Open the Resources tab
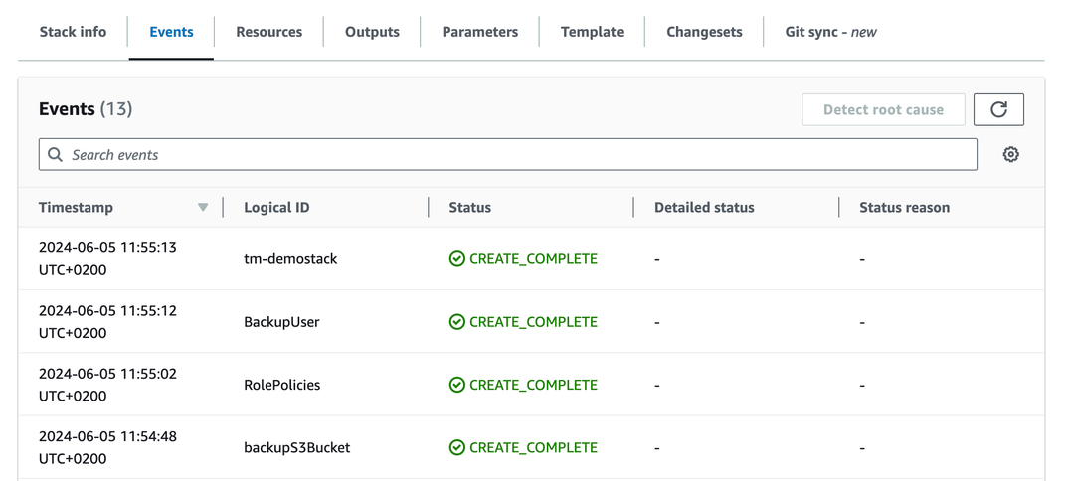1070x481 pixels. click(x=268, y=32)
